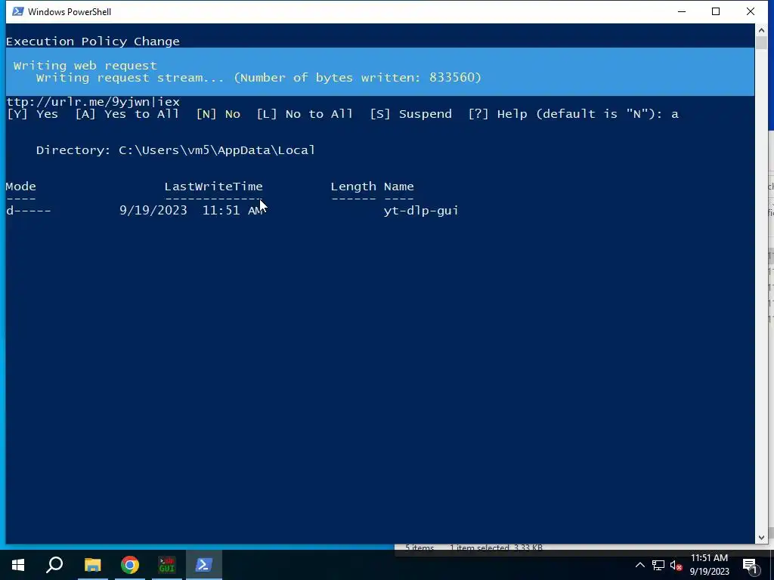Open the network status tray icon
774x580 pixels.
[x=658, y=565]
